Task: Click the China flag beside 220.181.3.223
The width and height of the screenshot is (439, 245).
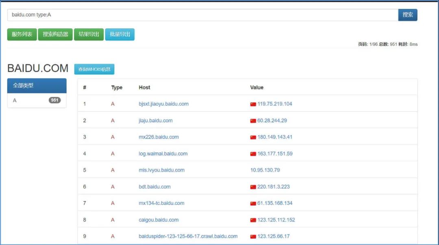Action: [x=253, y=187]
